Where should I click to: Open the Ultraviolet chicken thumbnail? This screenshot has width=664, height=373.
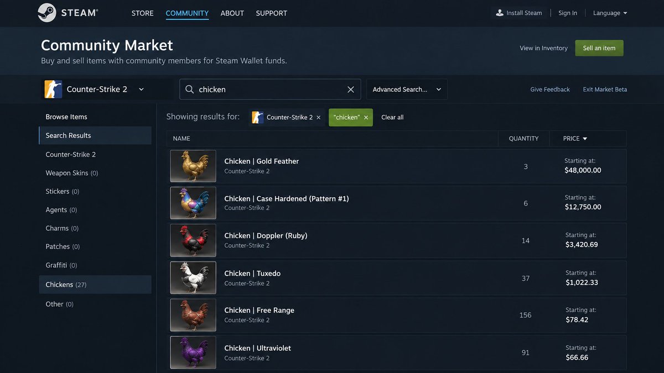(193, 353)
